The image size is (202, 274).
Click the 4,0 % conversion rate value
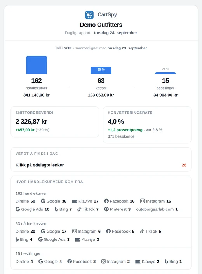[116, 122]
